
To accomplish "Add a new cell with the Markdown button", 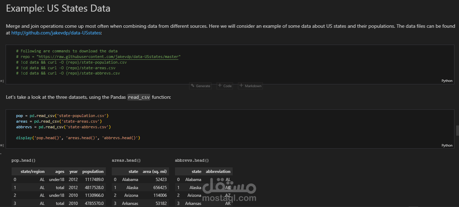I will [250, 85].
